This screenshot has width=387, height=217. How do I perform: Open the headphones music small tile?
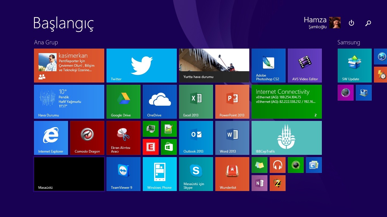[278, 165]
